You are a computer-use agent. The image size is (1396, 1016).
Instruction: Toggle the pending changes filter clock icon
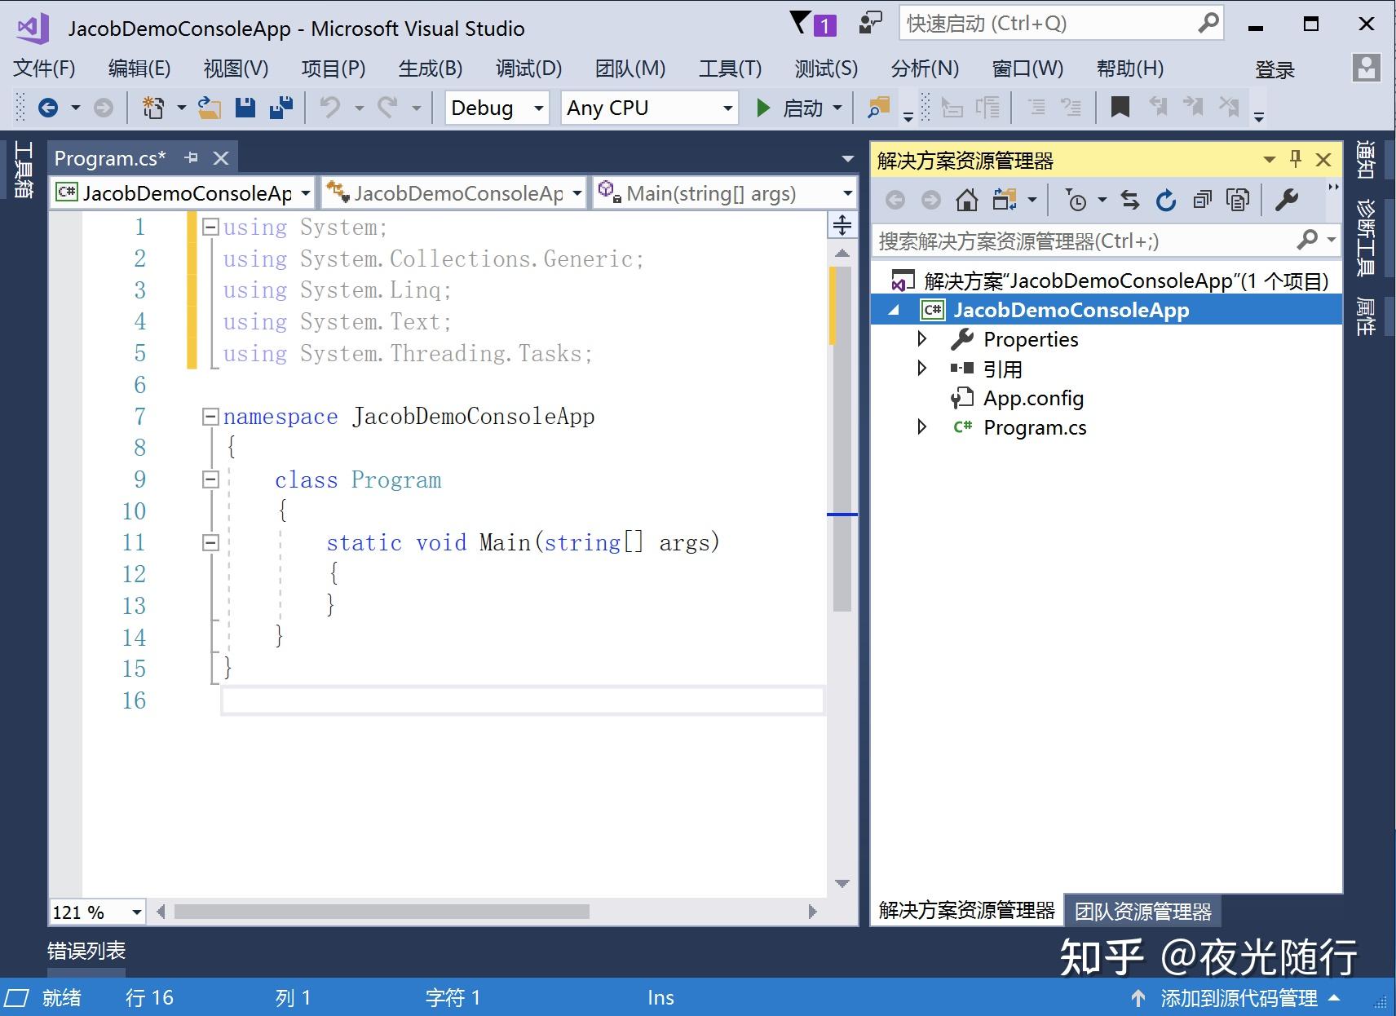coord(1076,200)
